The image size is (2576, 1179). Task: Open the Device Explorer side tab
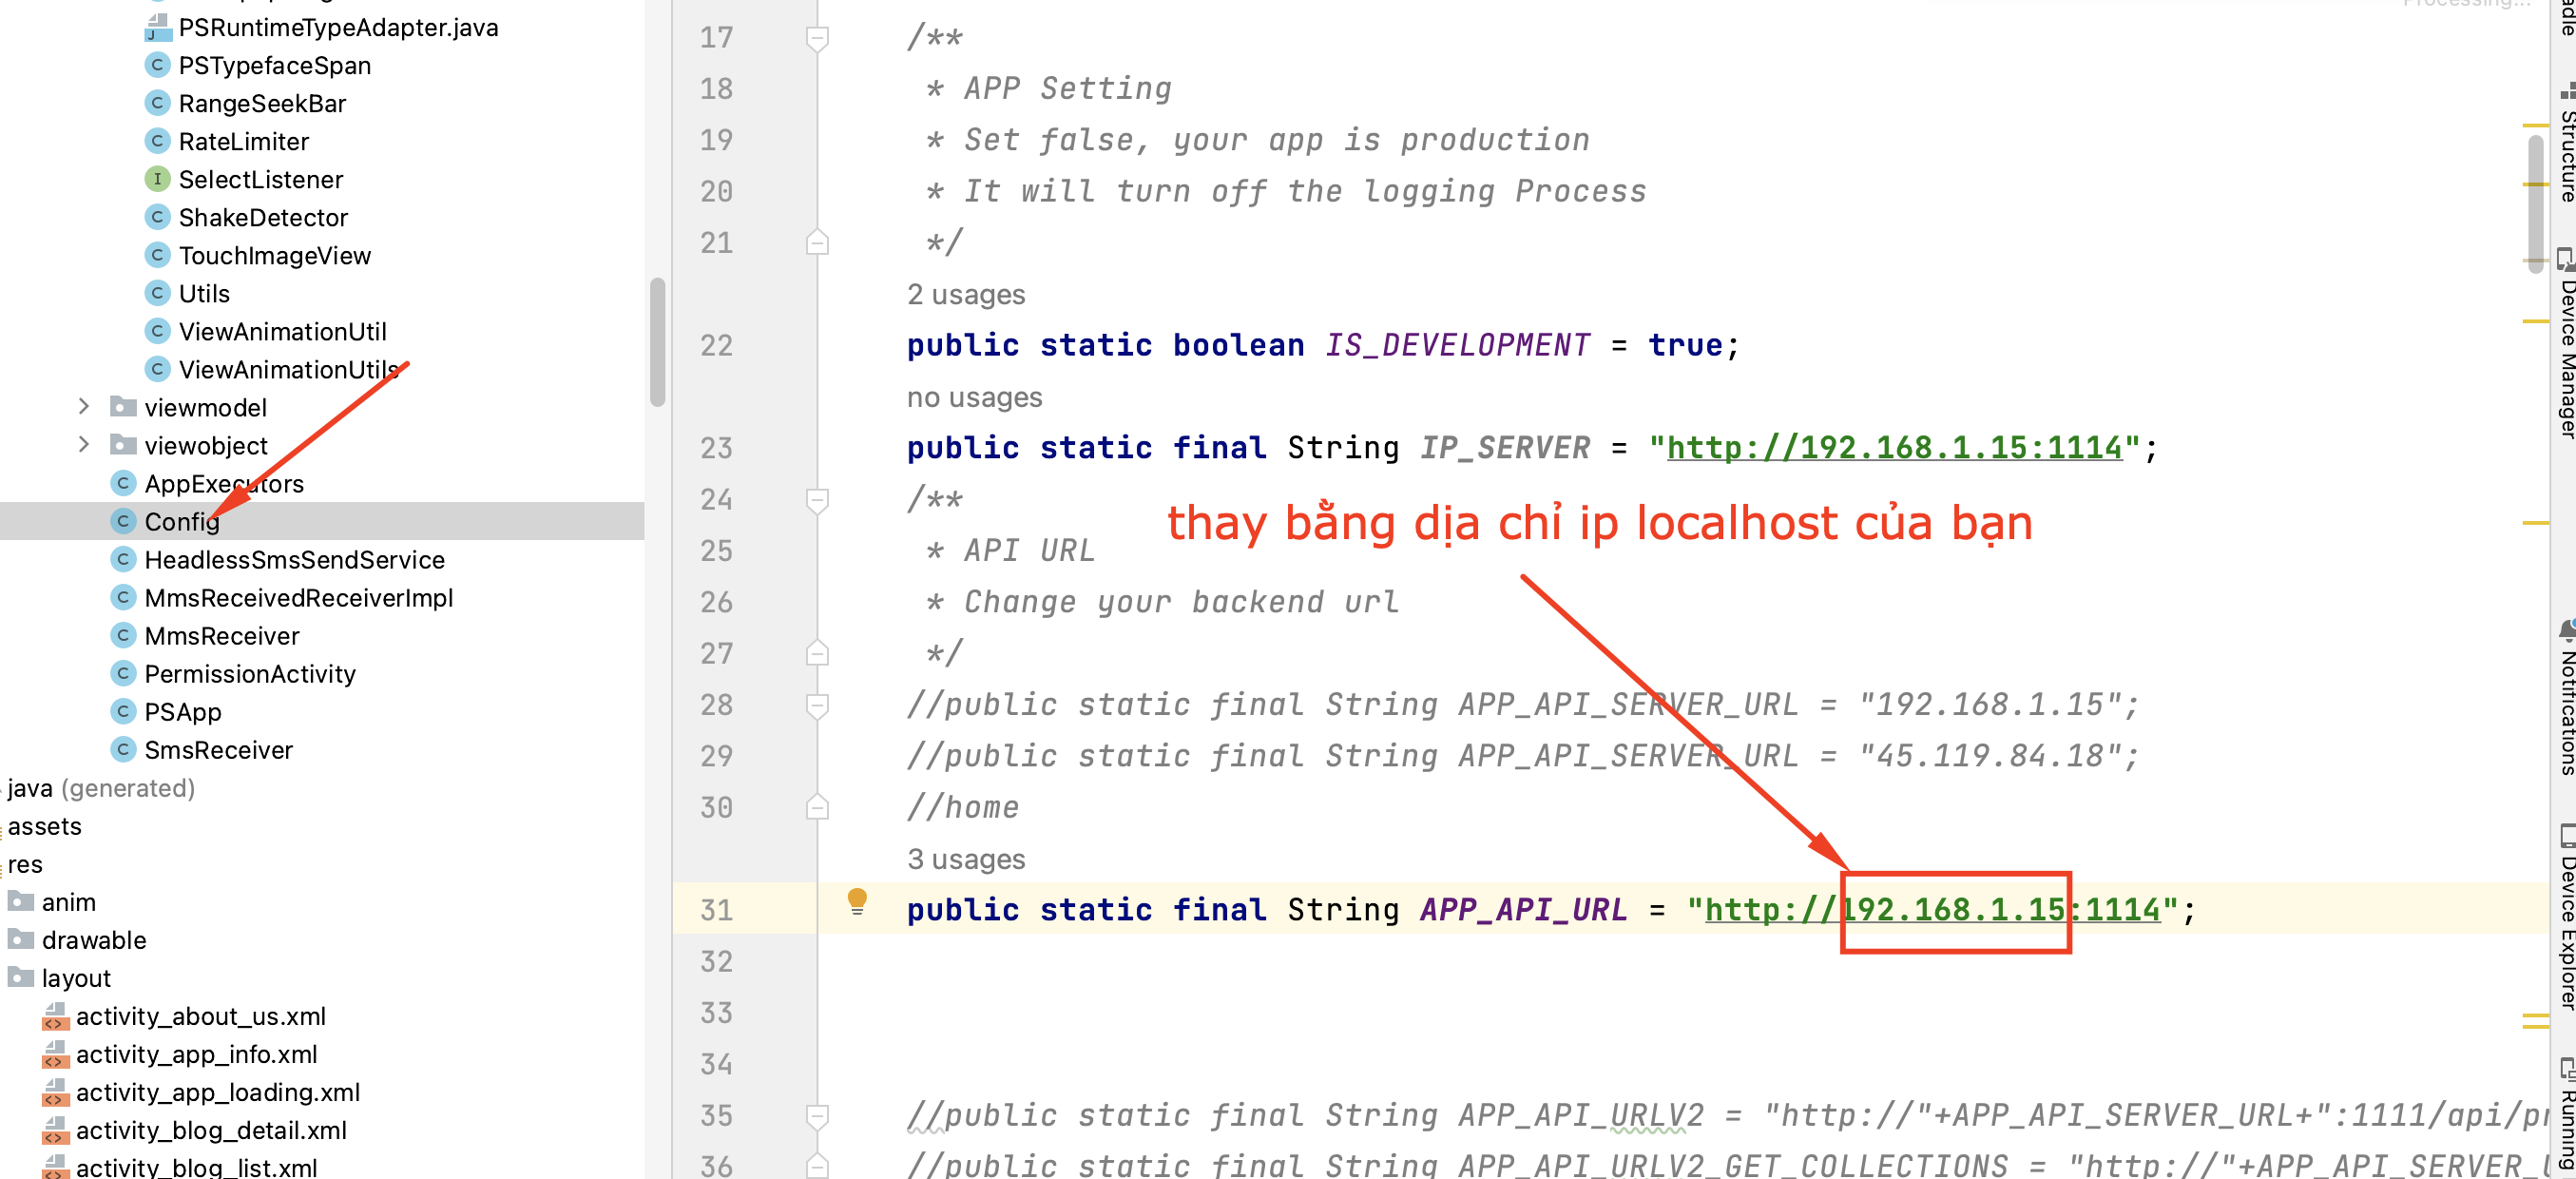click(2566, 916)
